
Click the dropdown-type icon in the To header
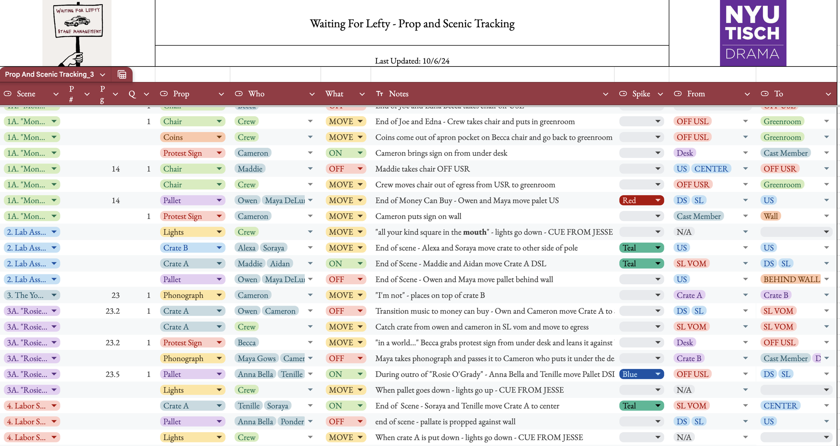765,94
